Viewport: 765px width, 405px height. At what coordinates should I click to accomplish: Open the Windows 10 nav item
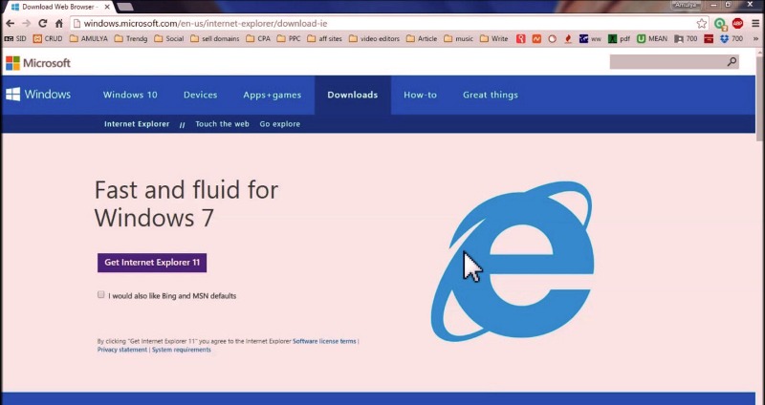(x=130, y=95)
